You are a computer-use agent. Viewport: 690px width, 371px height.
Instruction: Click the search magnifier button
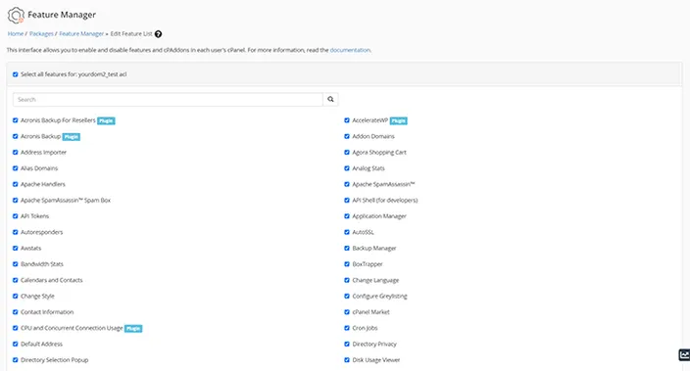[x=330, y=99]
